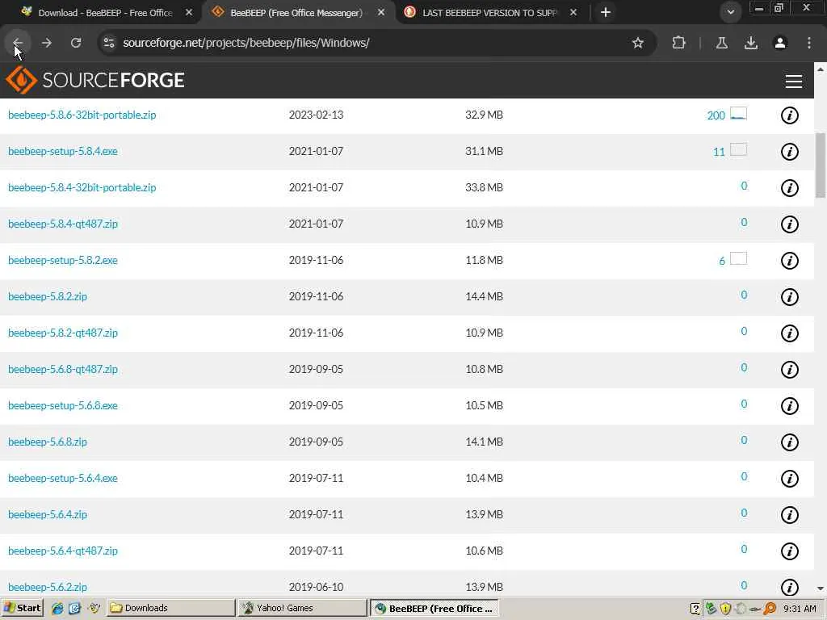
Task: Download beebeep-5.8.6-32bit-portable.zip
Action: point(82,115)
